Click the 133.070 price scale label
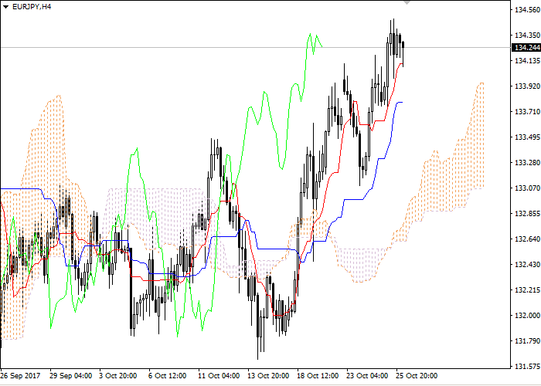This screenshot has height=386, width=541. [527, 188]
